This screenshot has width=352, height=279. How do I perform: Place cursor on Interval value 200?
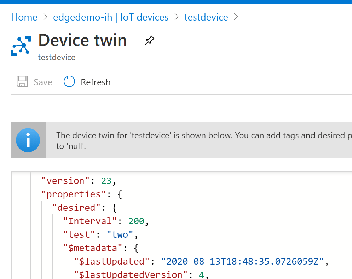(136, 221)
